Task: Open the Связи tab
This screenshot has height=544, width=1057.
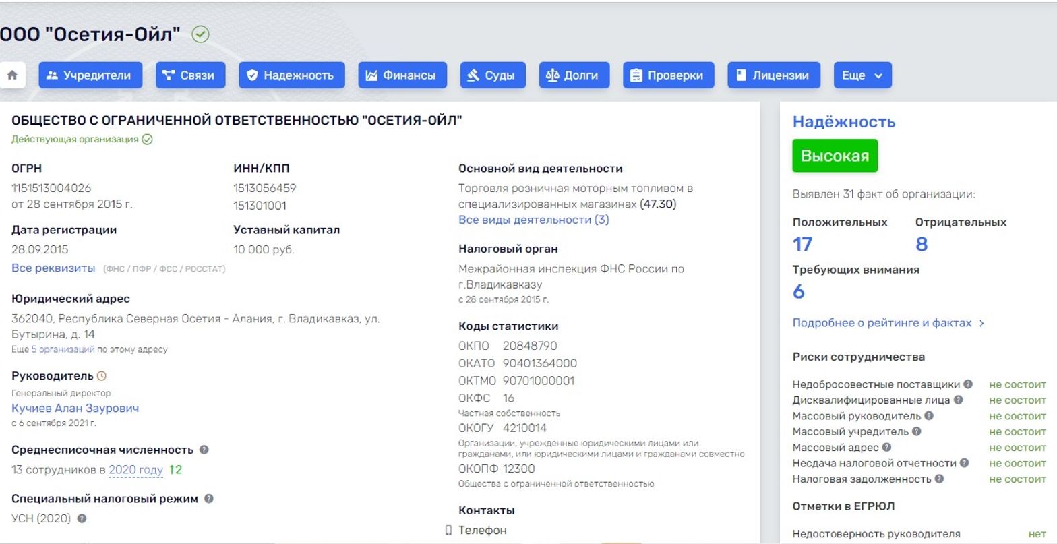Action: [x=190, y=75]
